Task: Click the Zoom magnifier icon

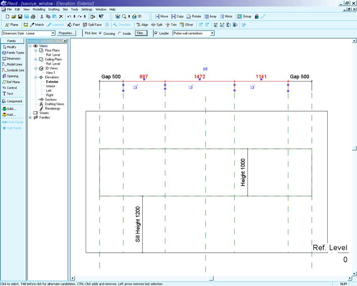Action: (124, 16)
